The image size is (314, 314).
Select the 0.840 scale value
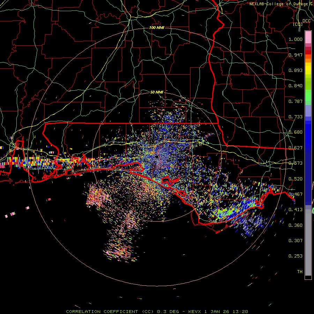[x=296, y=86]
